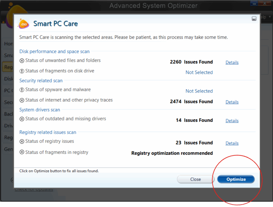The width and height of the screenshot is (273, 207).
Task: Click X icon beside internet privacy traces
Action: [22, 100]
